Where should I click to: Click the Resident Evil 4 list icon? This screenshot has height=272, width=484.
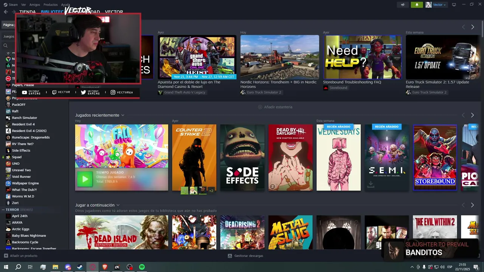click(8, 124)
